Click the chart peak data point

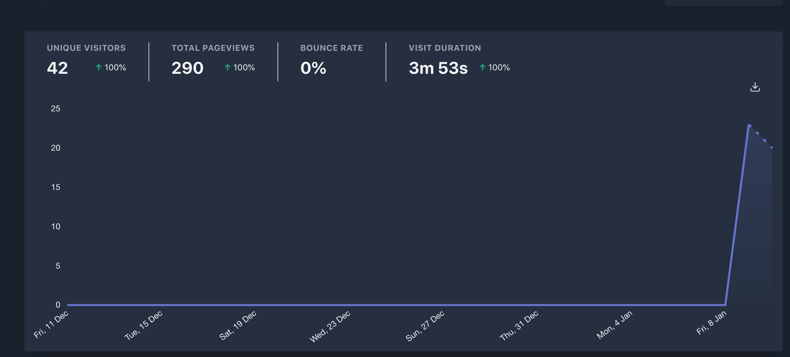[x=749, y=125]
